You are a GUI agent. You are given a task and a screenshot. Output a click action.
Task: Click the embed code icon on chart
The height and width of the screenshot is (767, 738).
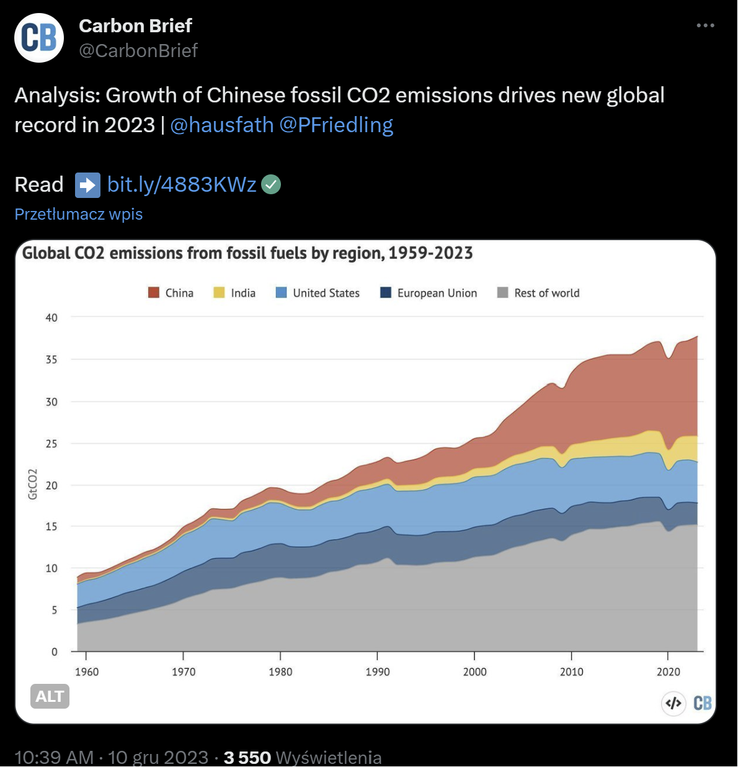(673, 703)
